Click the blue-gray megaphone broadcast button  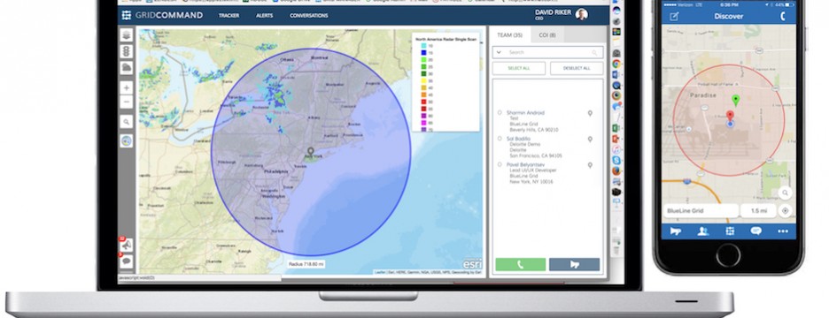(574, 264)
